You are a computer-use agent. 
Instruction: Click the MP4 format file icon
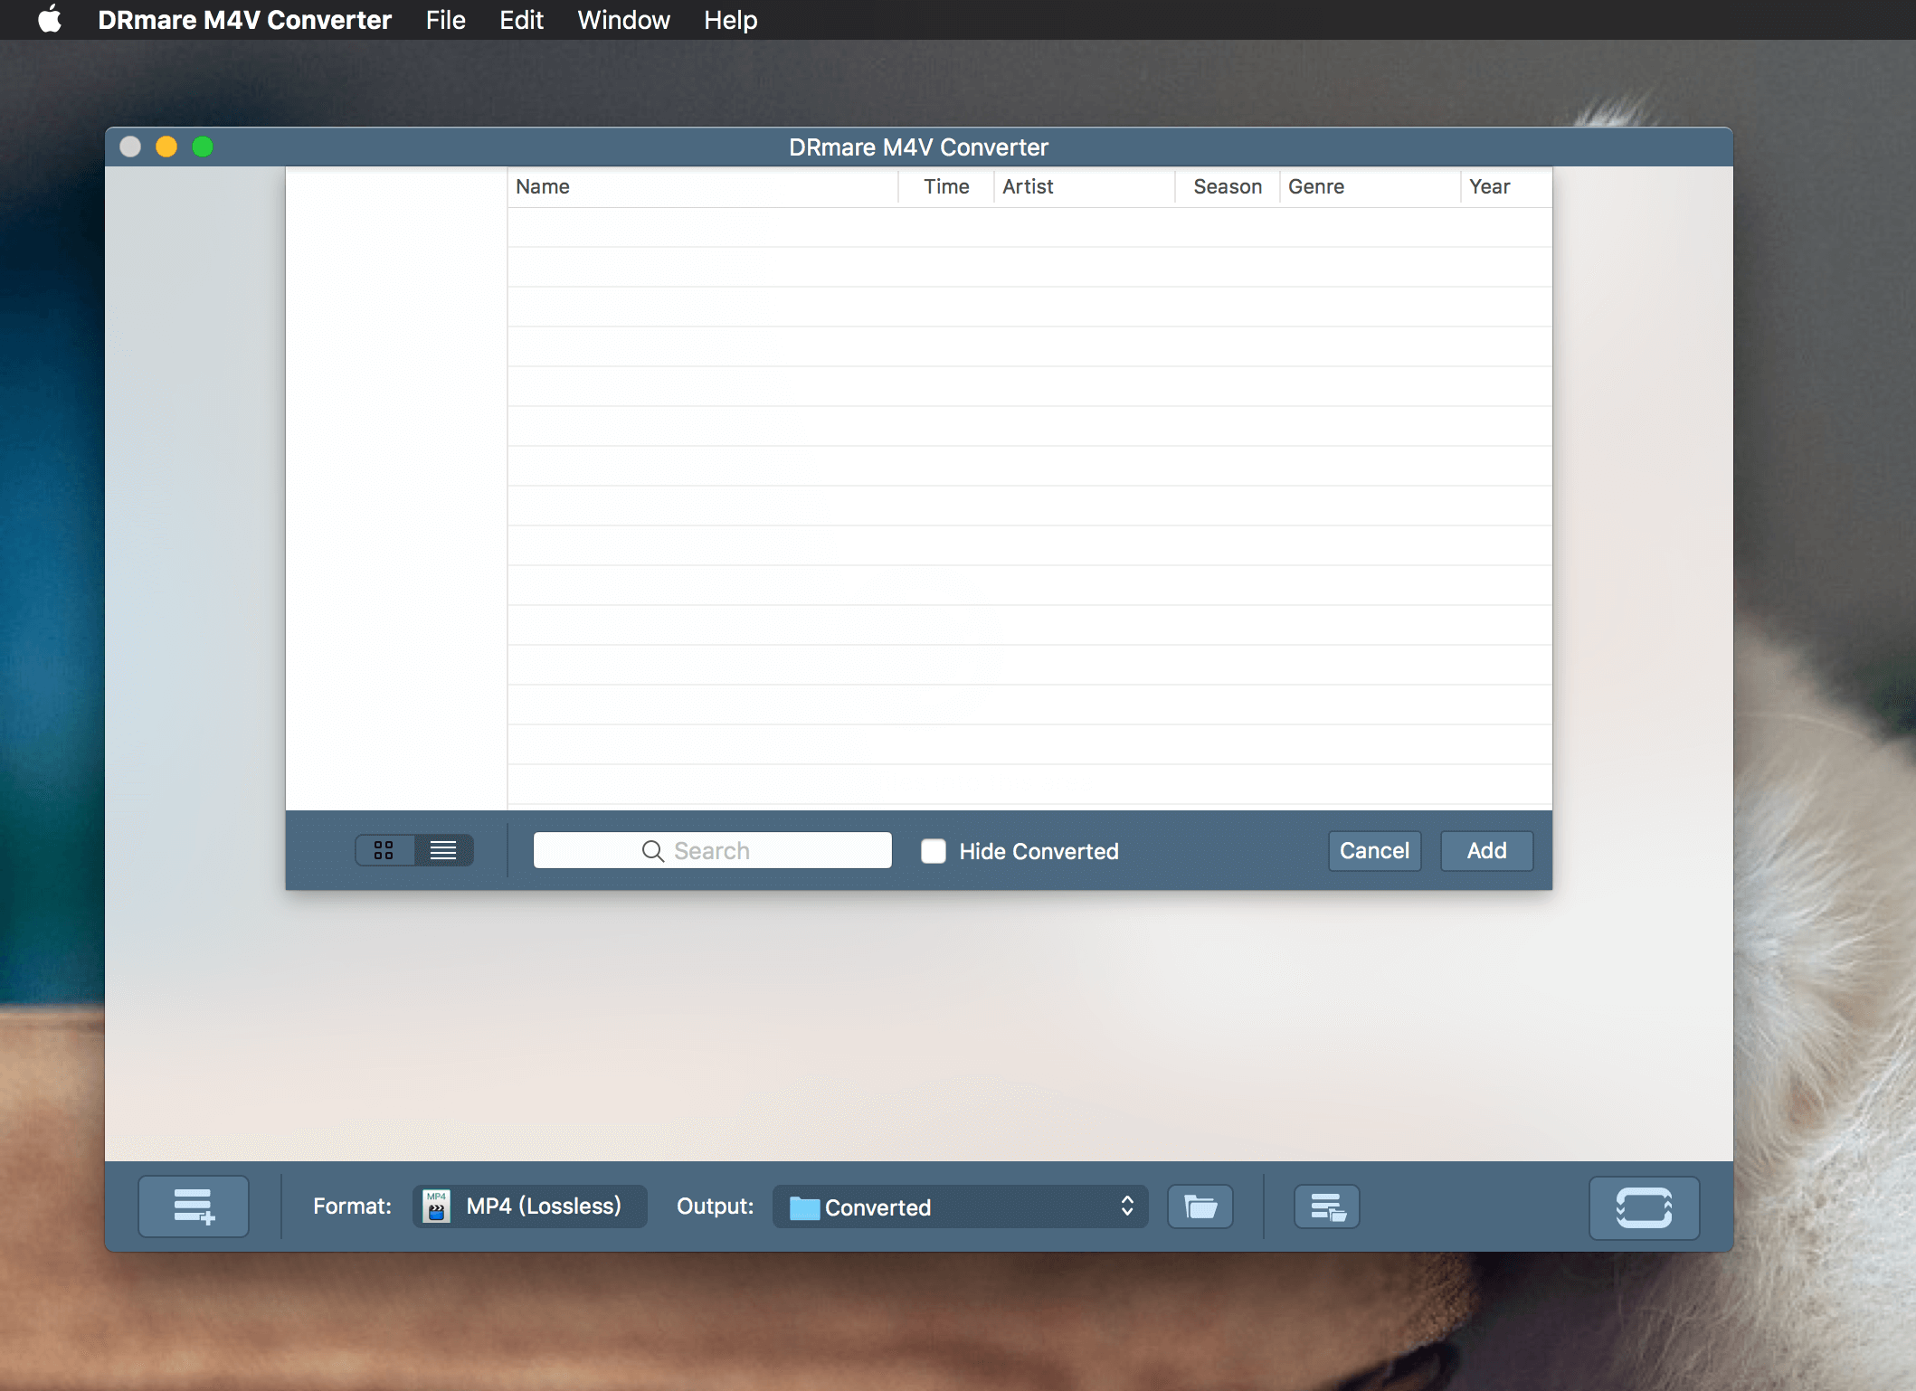tap(437, 1206)
